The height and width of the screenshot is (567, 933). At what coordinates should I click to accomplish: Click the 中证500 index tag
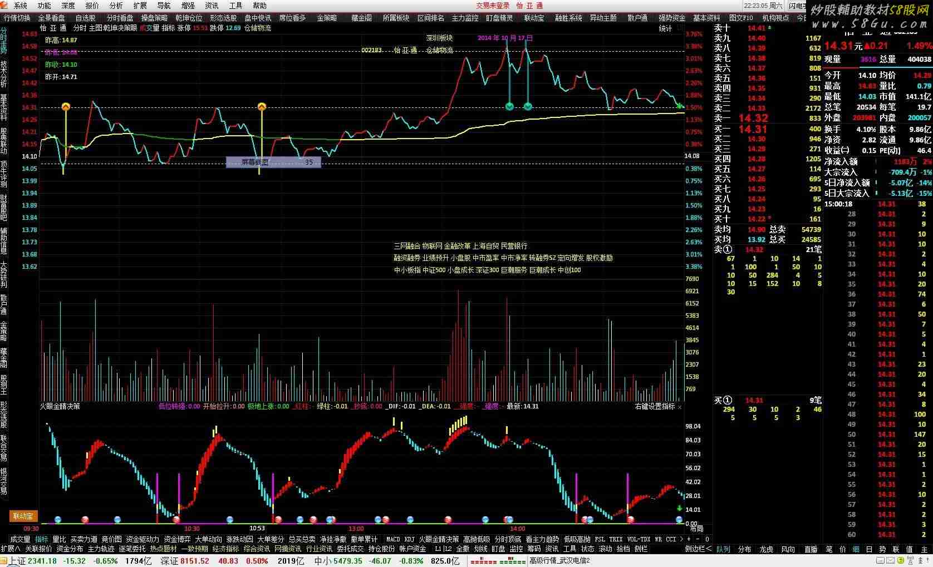[434, 270]
